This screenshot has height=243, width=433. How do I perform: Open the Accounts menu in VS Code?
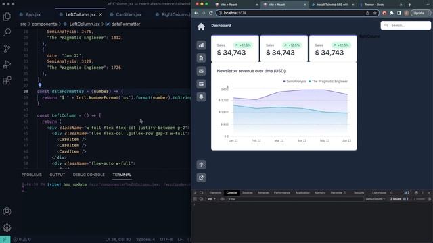(7, 211)
